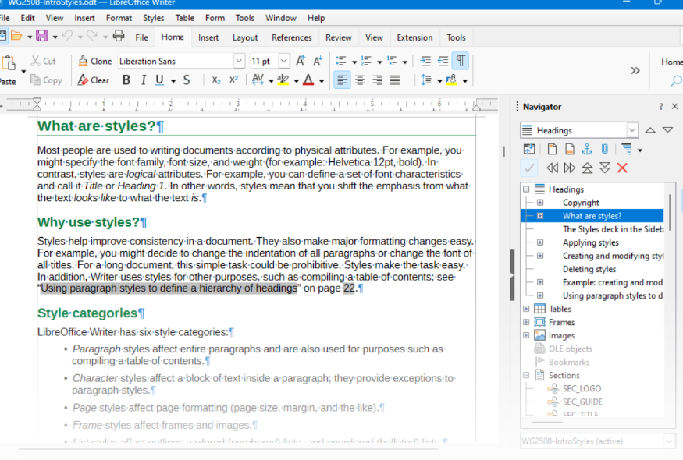Image resolution: width=683 pixels, height=460 pixels.
Task: Open the Navigator Headings category dropdown
Action: coord(632,130)
